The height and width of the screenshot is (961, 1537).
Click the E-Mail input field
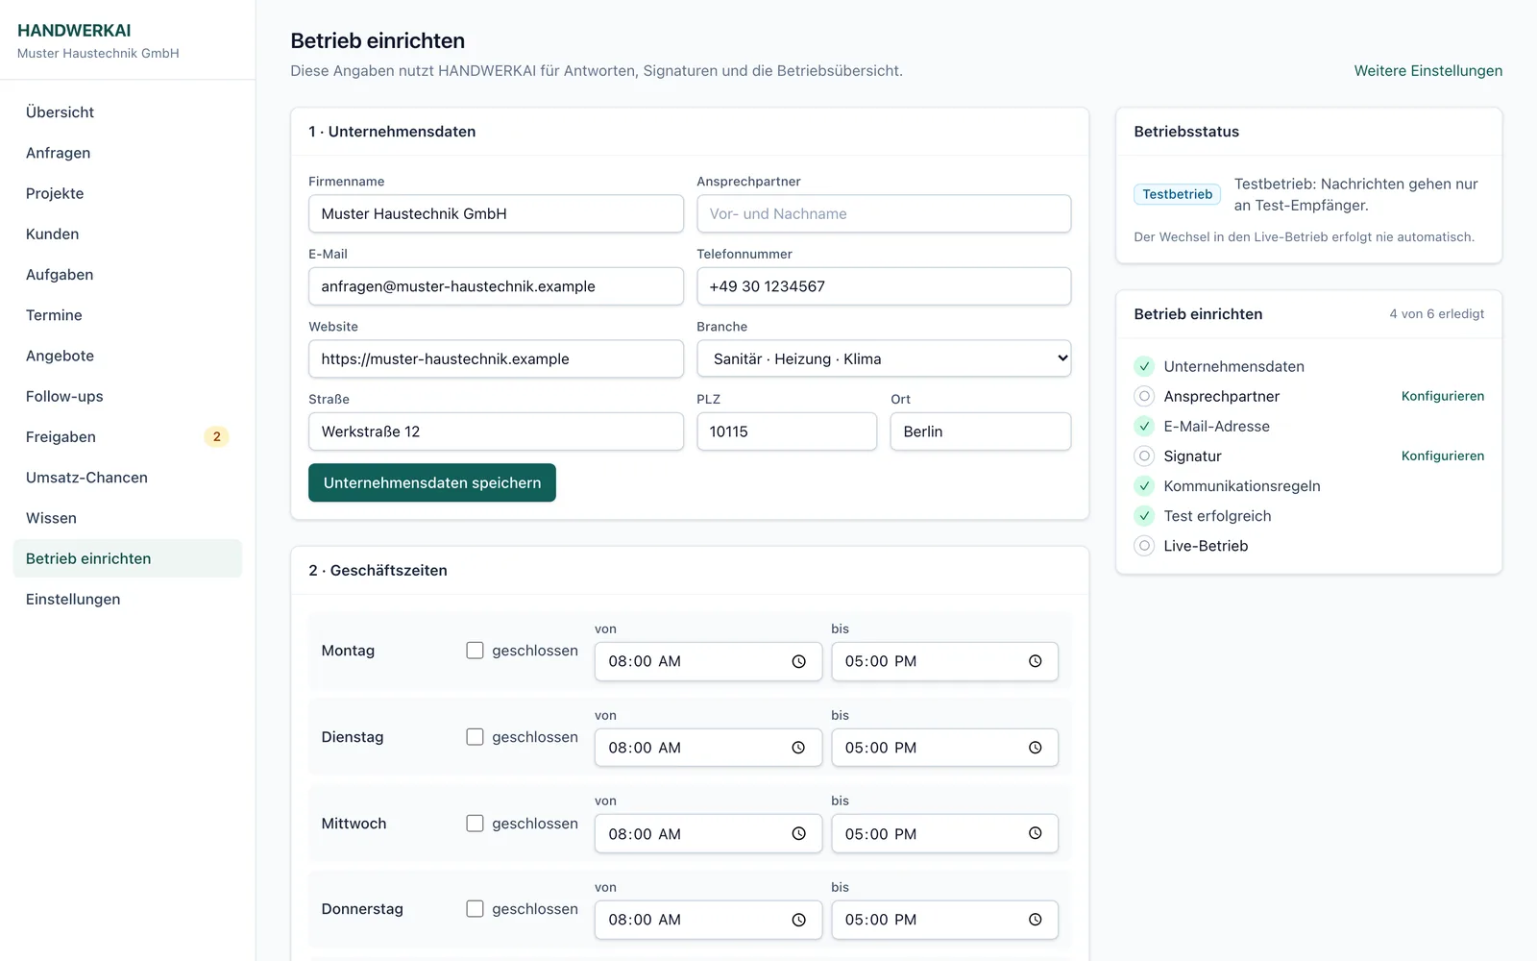coord(496,286)
